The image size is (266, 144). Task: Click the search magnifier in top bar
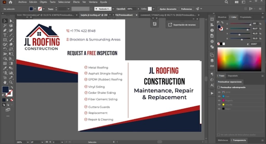[226, 2]
